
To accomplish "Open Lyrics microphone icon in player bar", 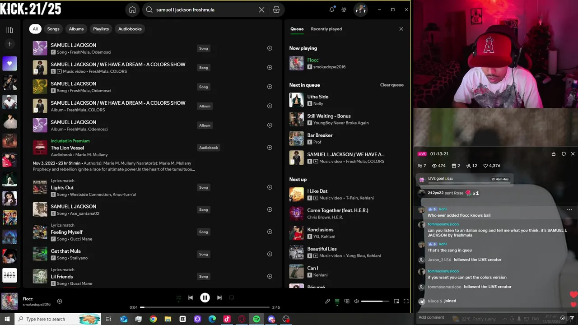I will 327,301.
